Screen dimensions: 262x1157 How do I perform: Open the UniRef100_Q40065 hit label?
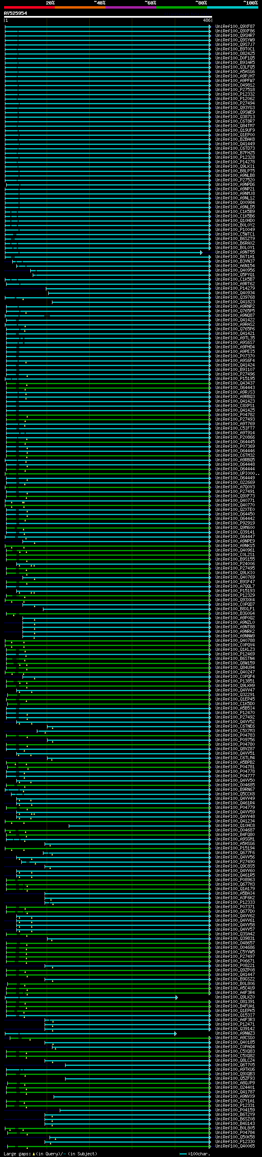pos(235,1146)
